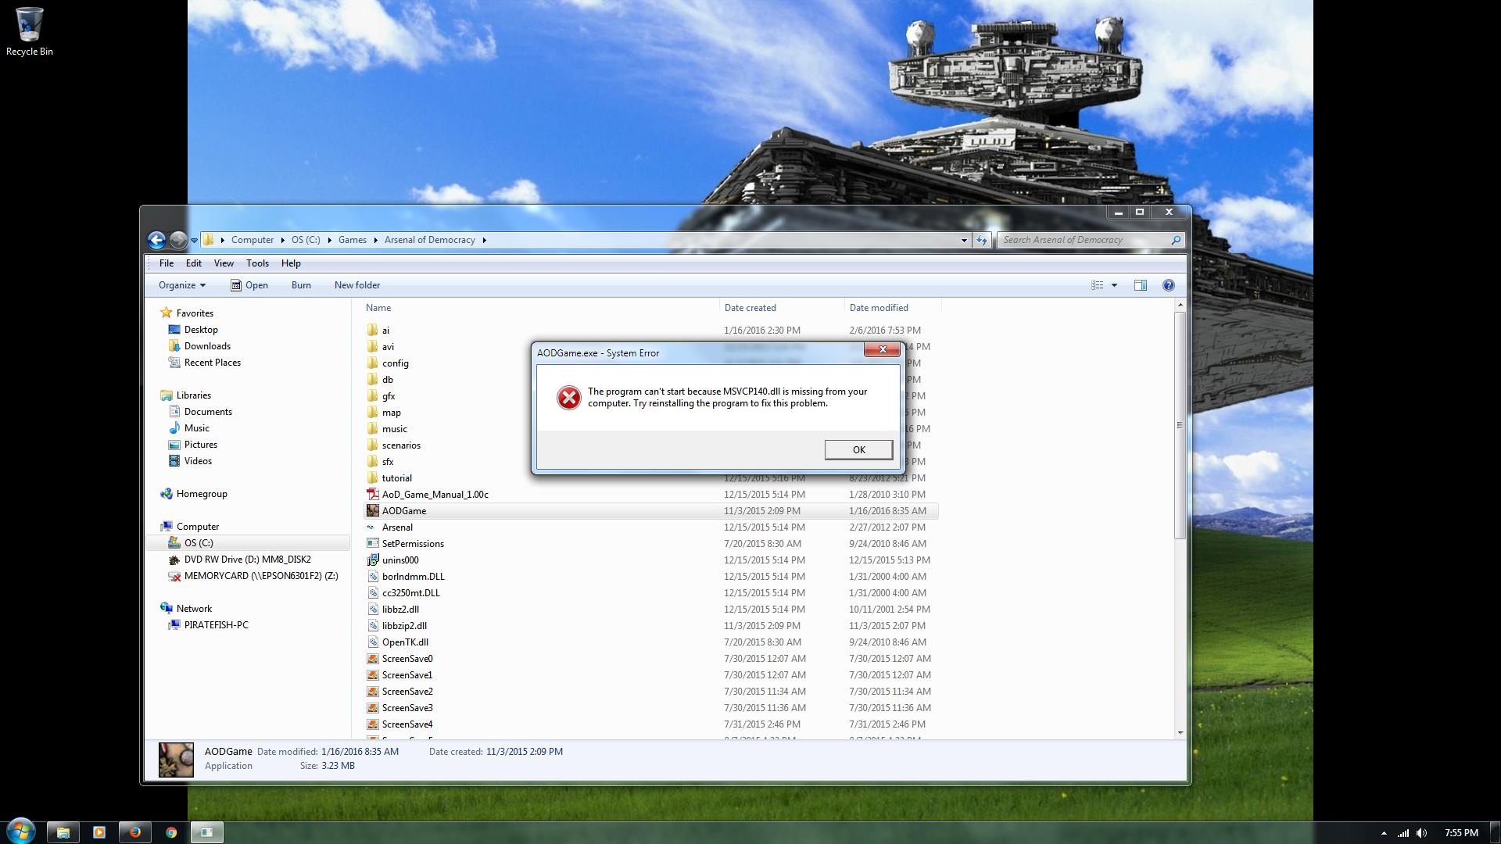Open the view options dropdown arrow

[x=1114, y=285]
